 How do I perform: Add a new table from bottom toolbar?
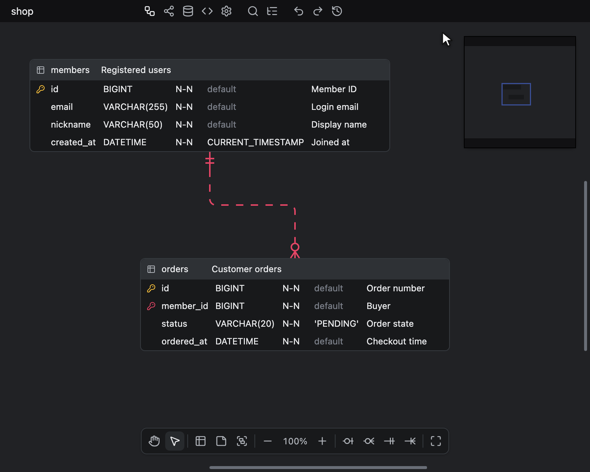click(x=201, y=441)
